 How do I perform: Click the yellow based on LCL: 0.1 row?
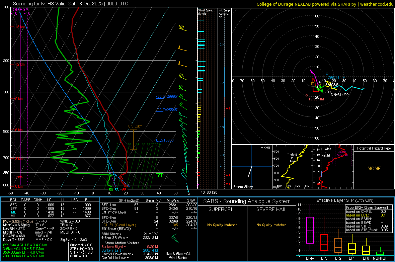coord(366,215)
